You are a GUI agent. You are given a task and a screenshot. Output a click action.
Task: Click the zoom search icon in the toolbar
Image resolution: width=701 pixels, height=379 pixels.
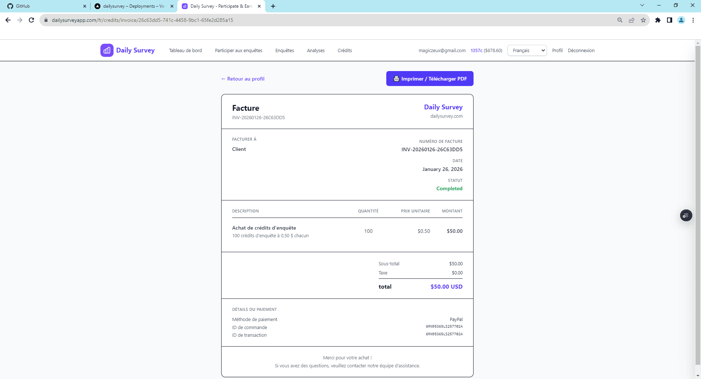620,20
